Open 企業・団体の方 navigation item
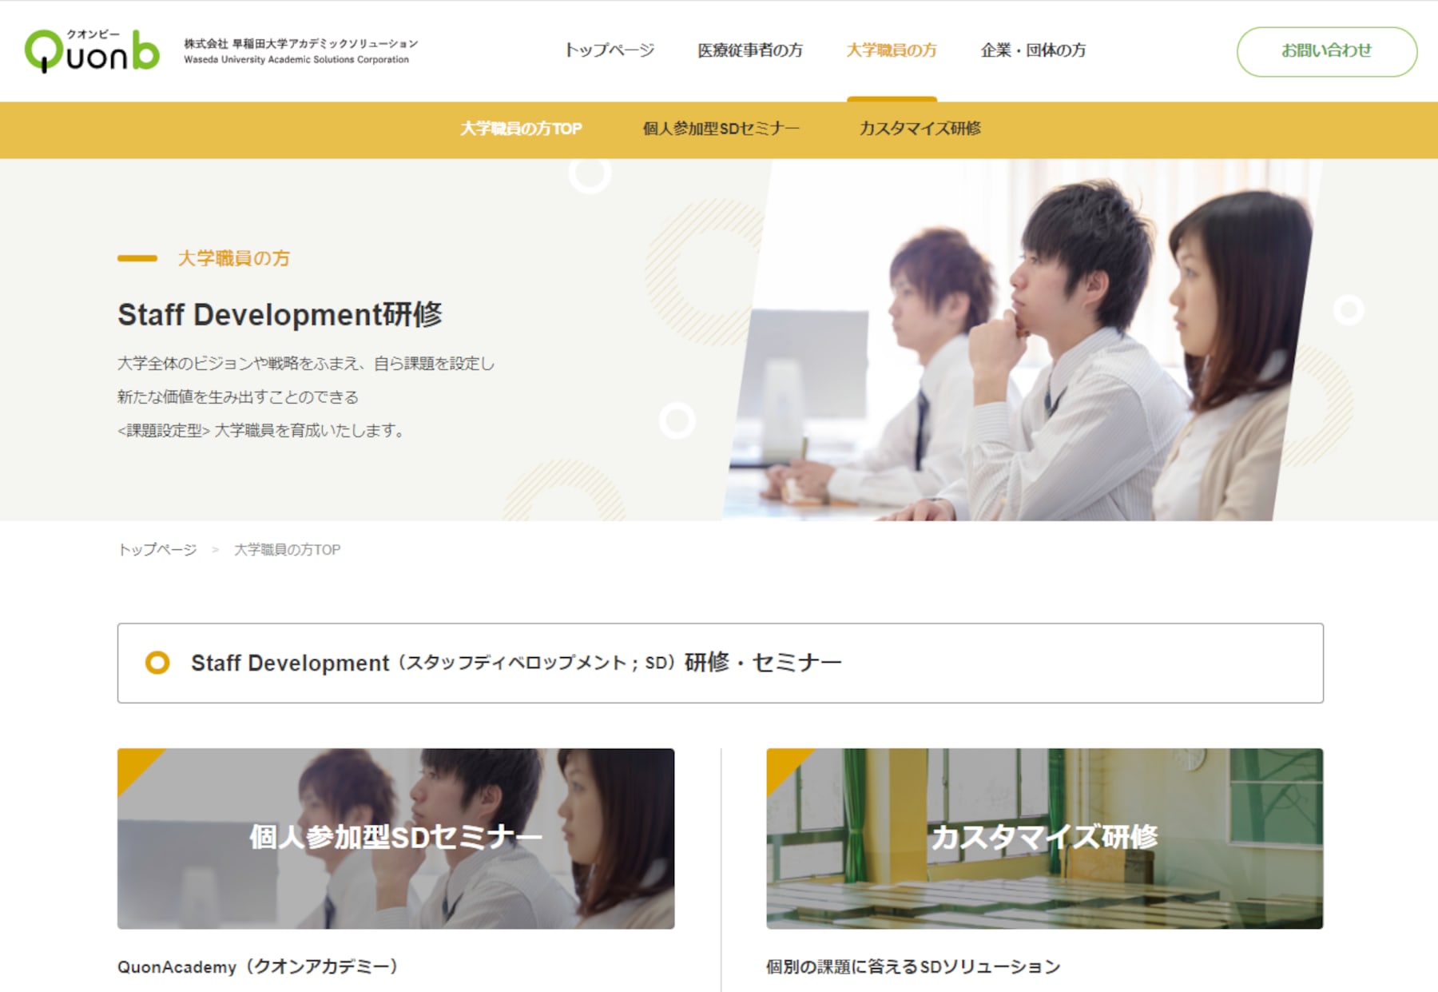This screenshot has width=1438, height=992. coord(1033,50)
